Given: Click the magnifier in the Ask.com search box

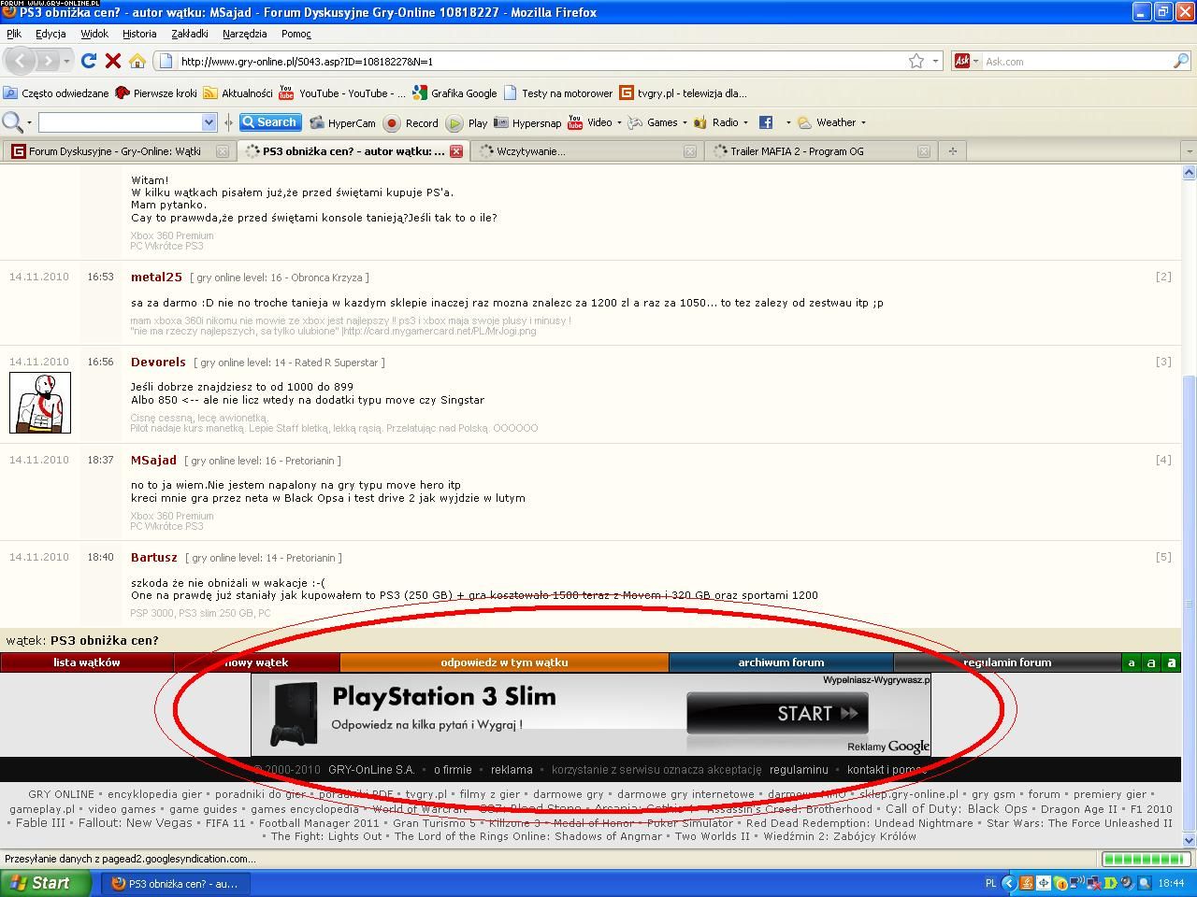Looking at the screenshot, I should click(1181, 61).
